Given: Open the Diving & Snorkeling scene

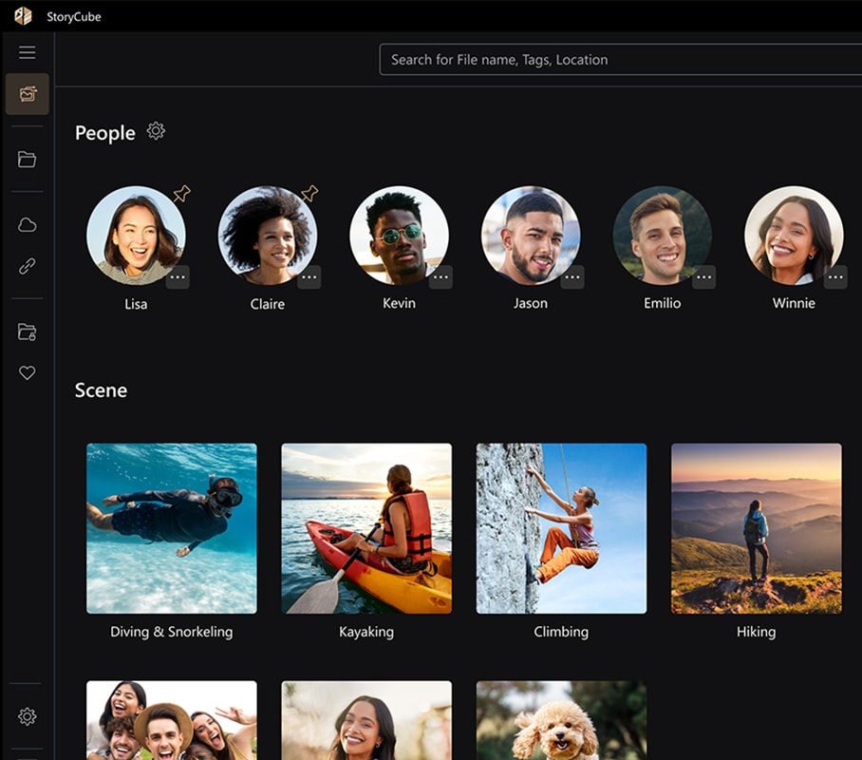Looking at the screenshot, I should [x=172, y=528].
